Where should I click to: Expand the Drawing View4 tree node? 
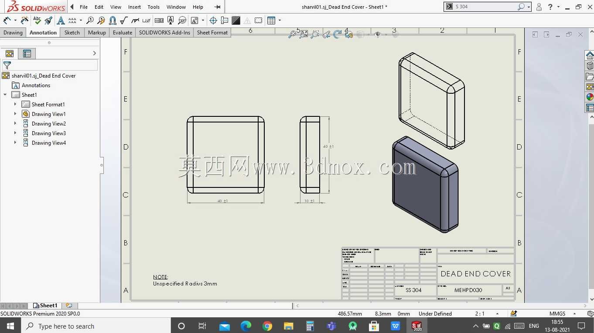[15, 143]
